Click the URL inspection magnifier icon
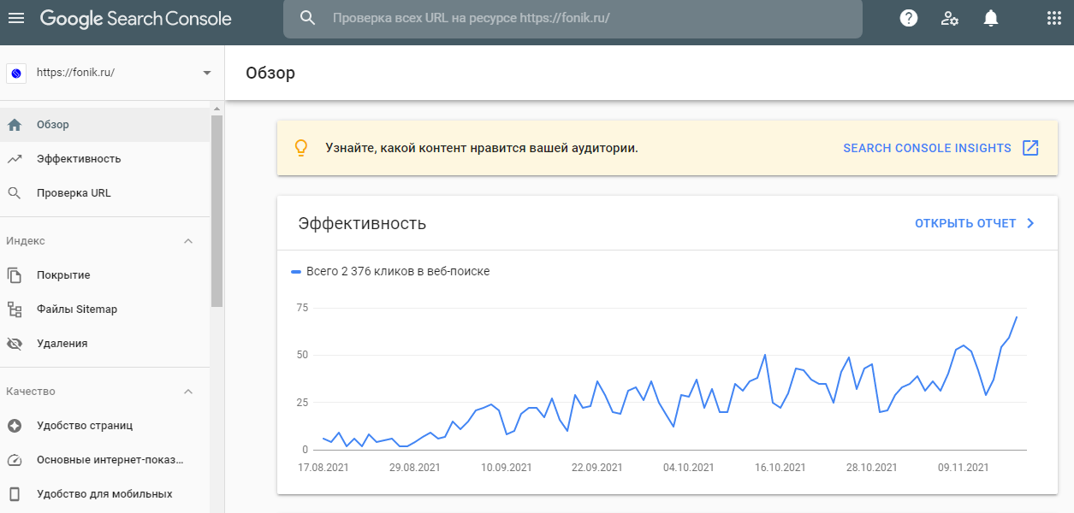Screen dimensions: 1074x513 (x=15, y=193)
